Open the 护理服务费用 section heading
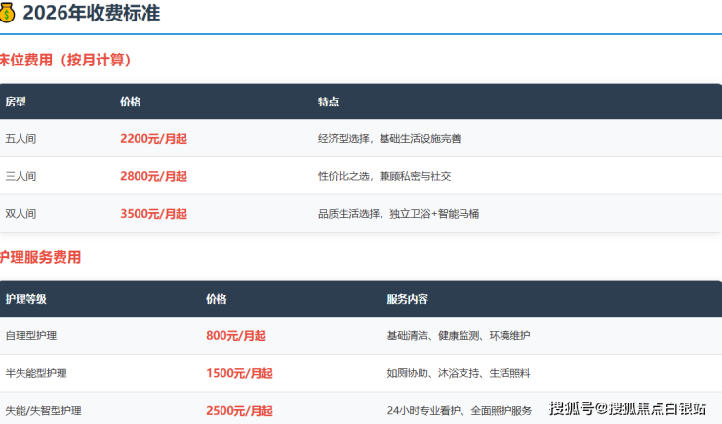 click(41, 258)
